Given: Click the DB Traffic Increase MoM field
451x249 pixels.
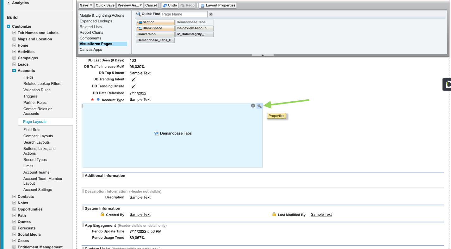Looking at the screenshot, I should click(x=114, y=67).
